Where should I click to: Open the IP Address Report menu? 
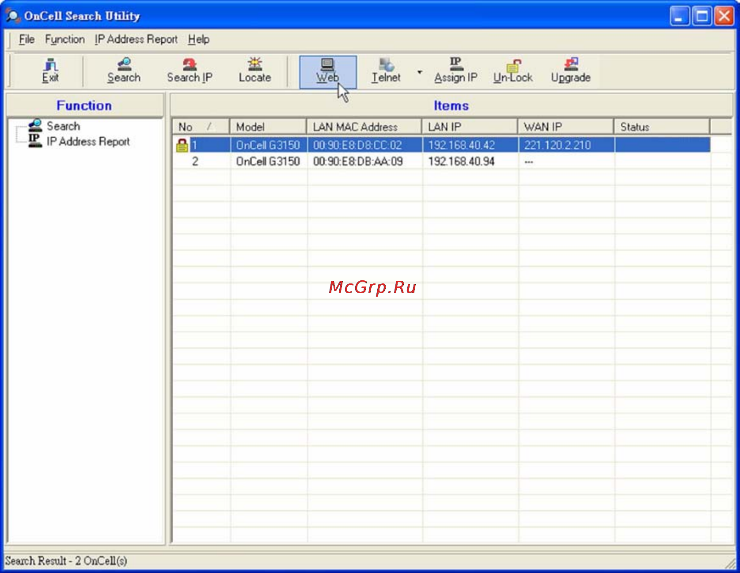click(136, 39)
